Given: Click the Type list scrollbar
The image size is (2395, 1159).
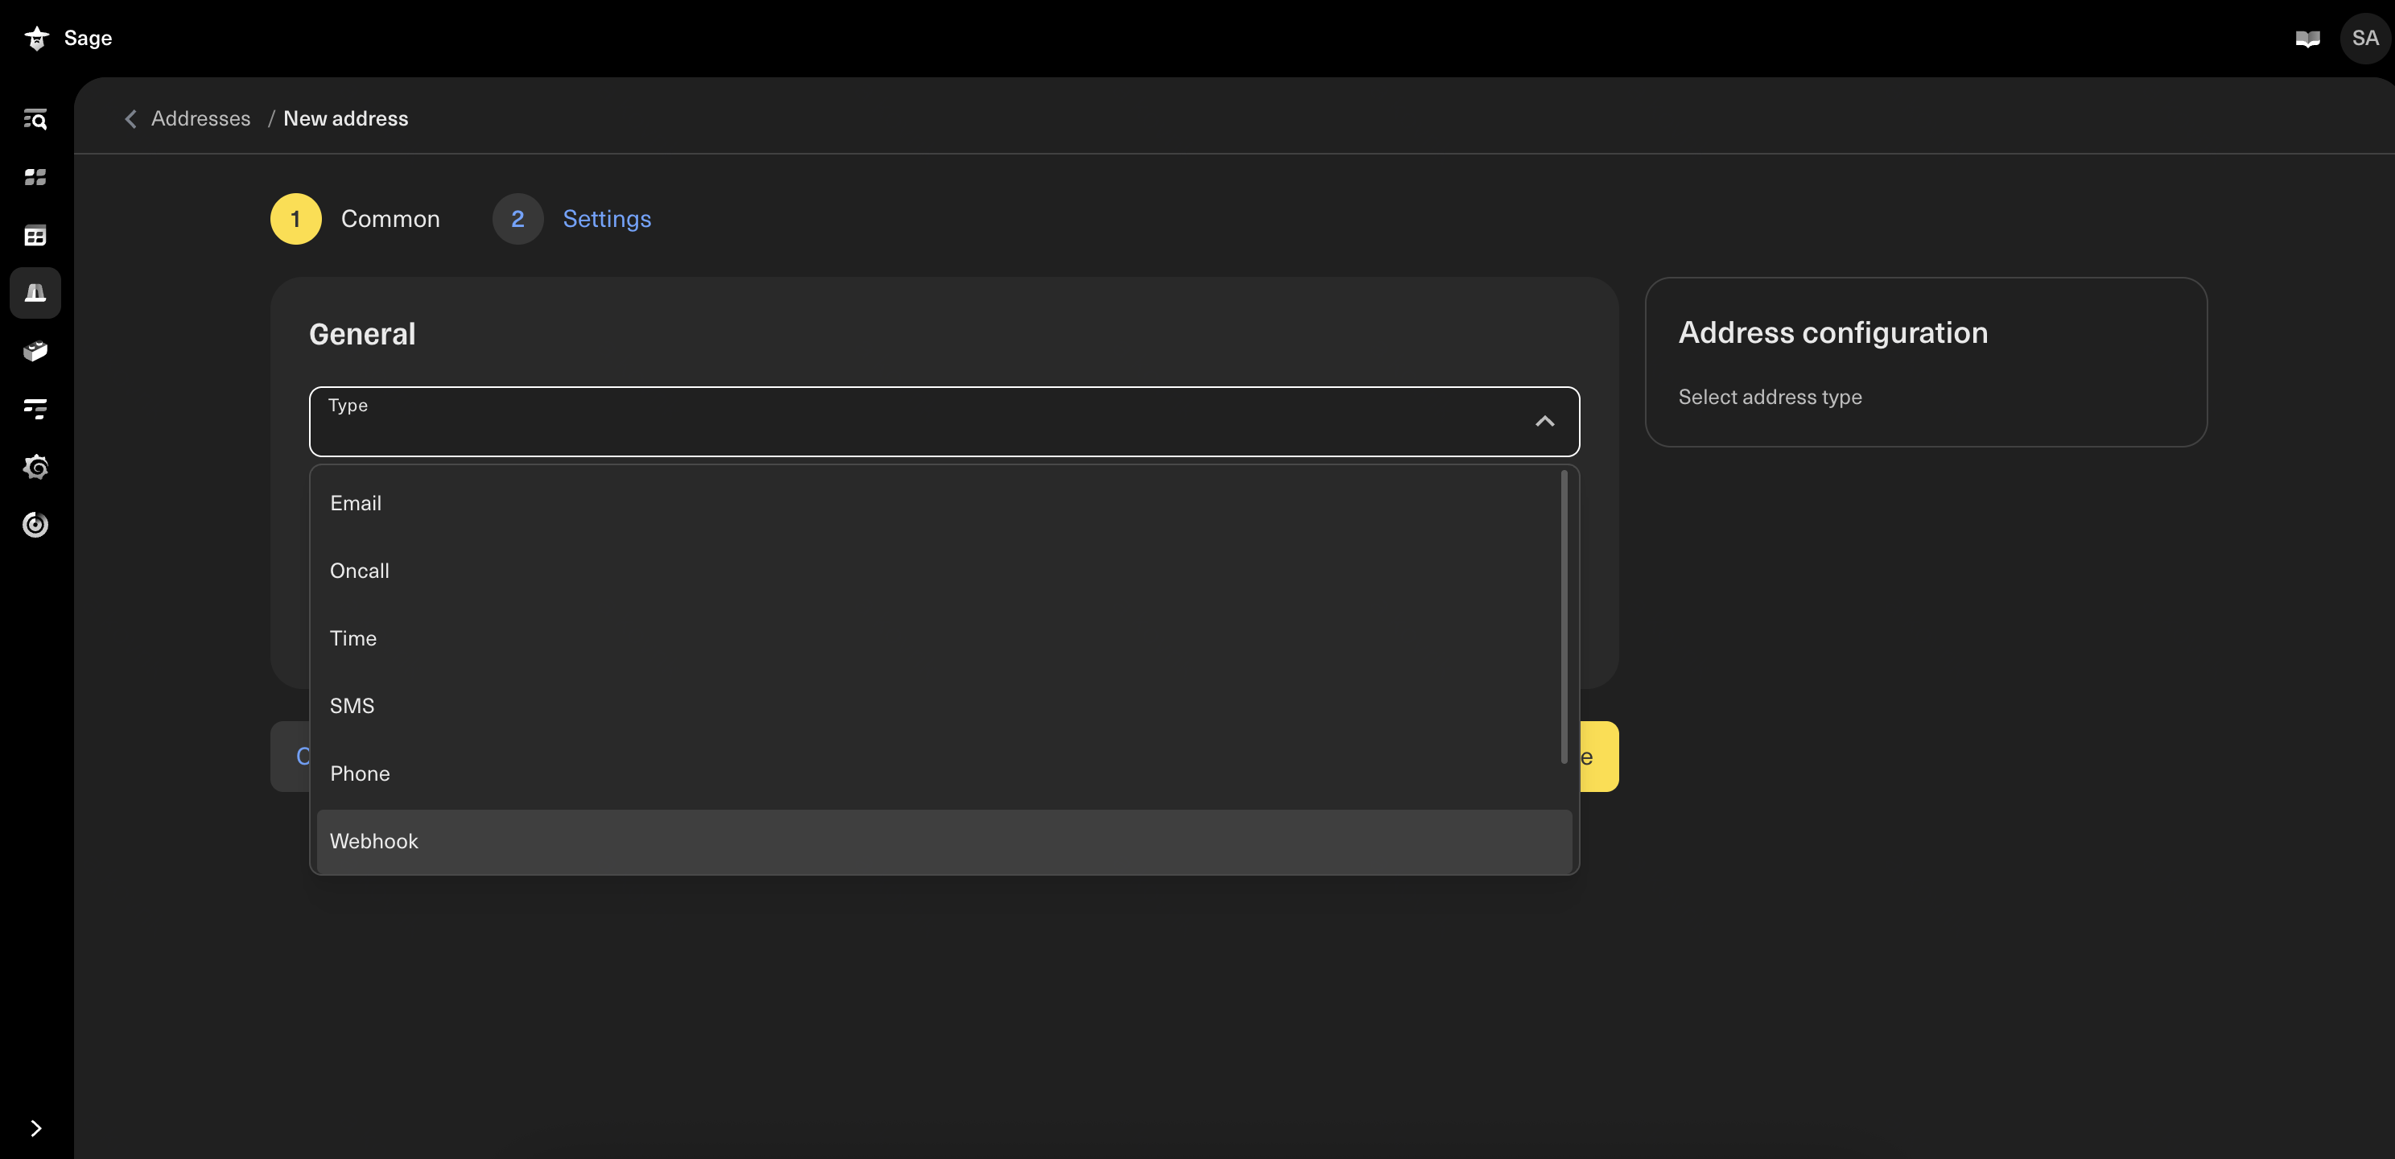Looking at the screenshot, I should (1564, 617).
